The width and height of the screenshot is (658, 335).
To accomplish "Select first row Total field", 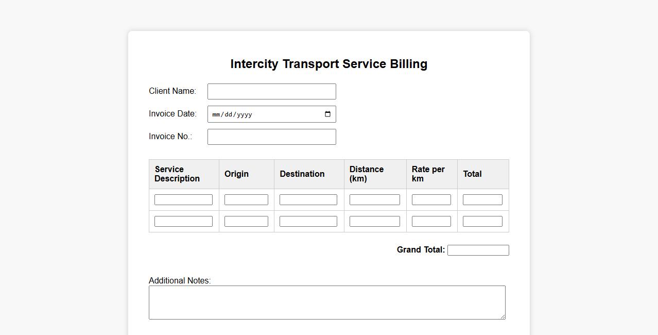I will [482, 200].
